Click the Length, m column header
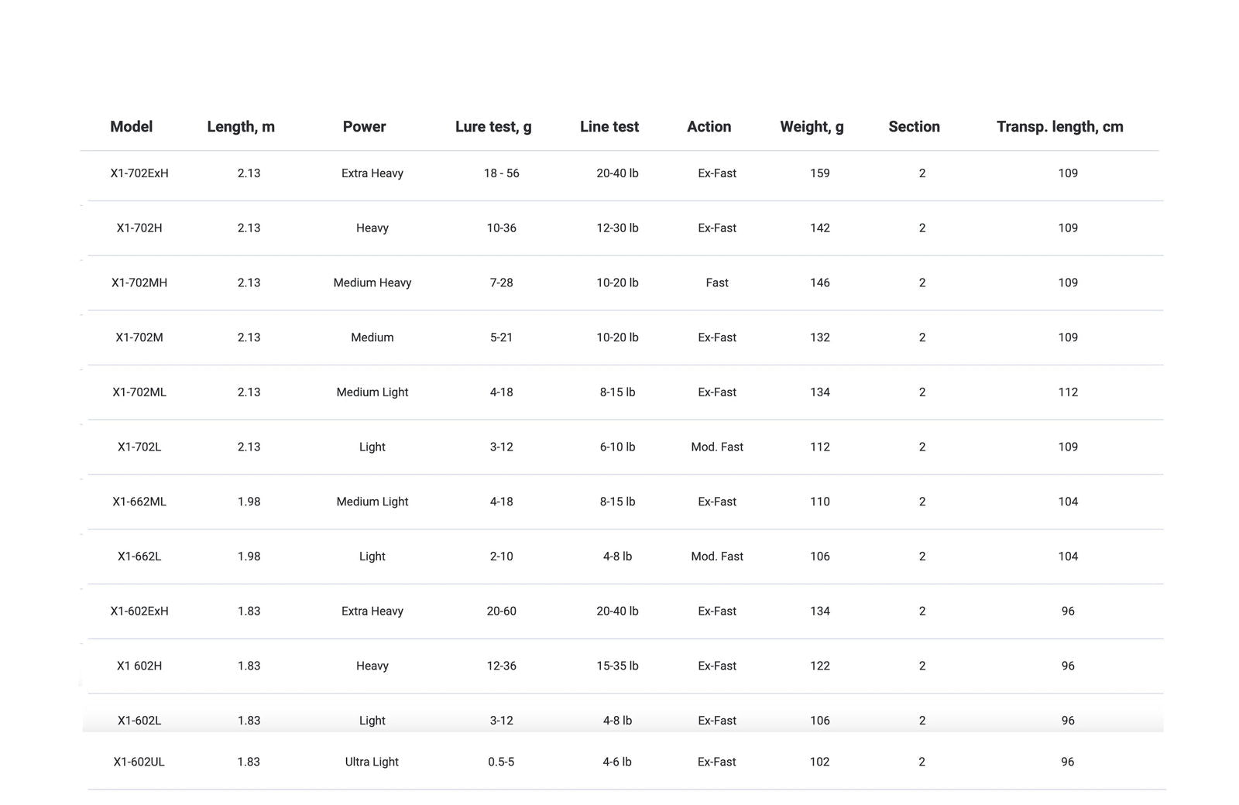The width and height of the screenshot is (1239, 805). click(x=241, y=127)
